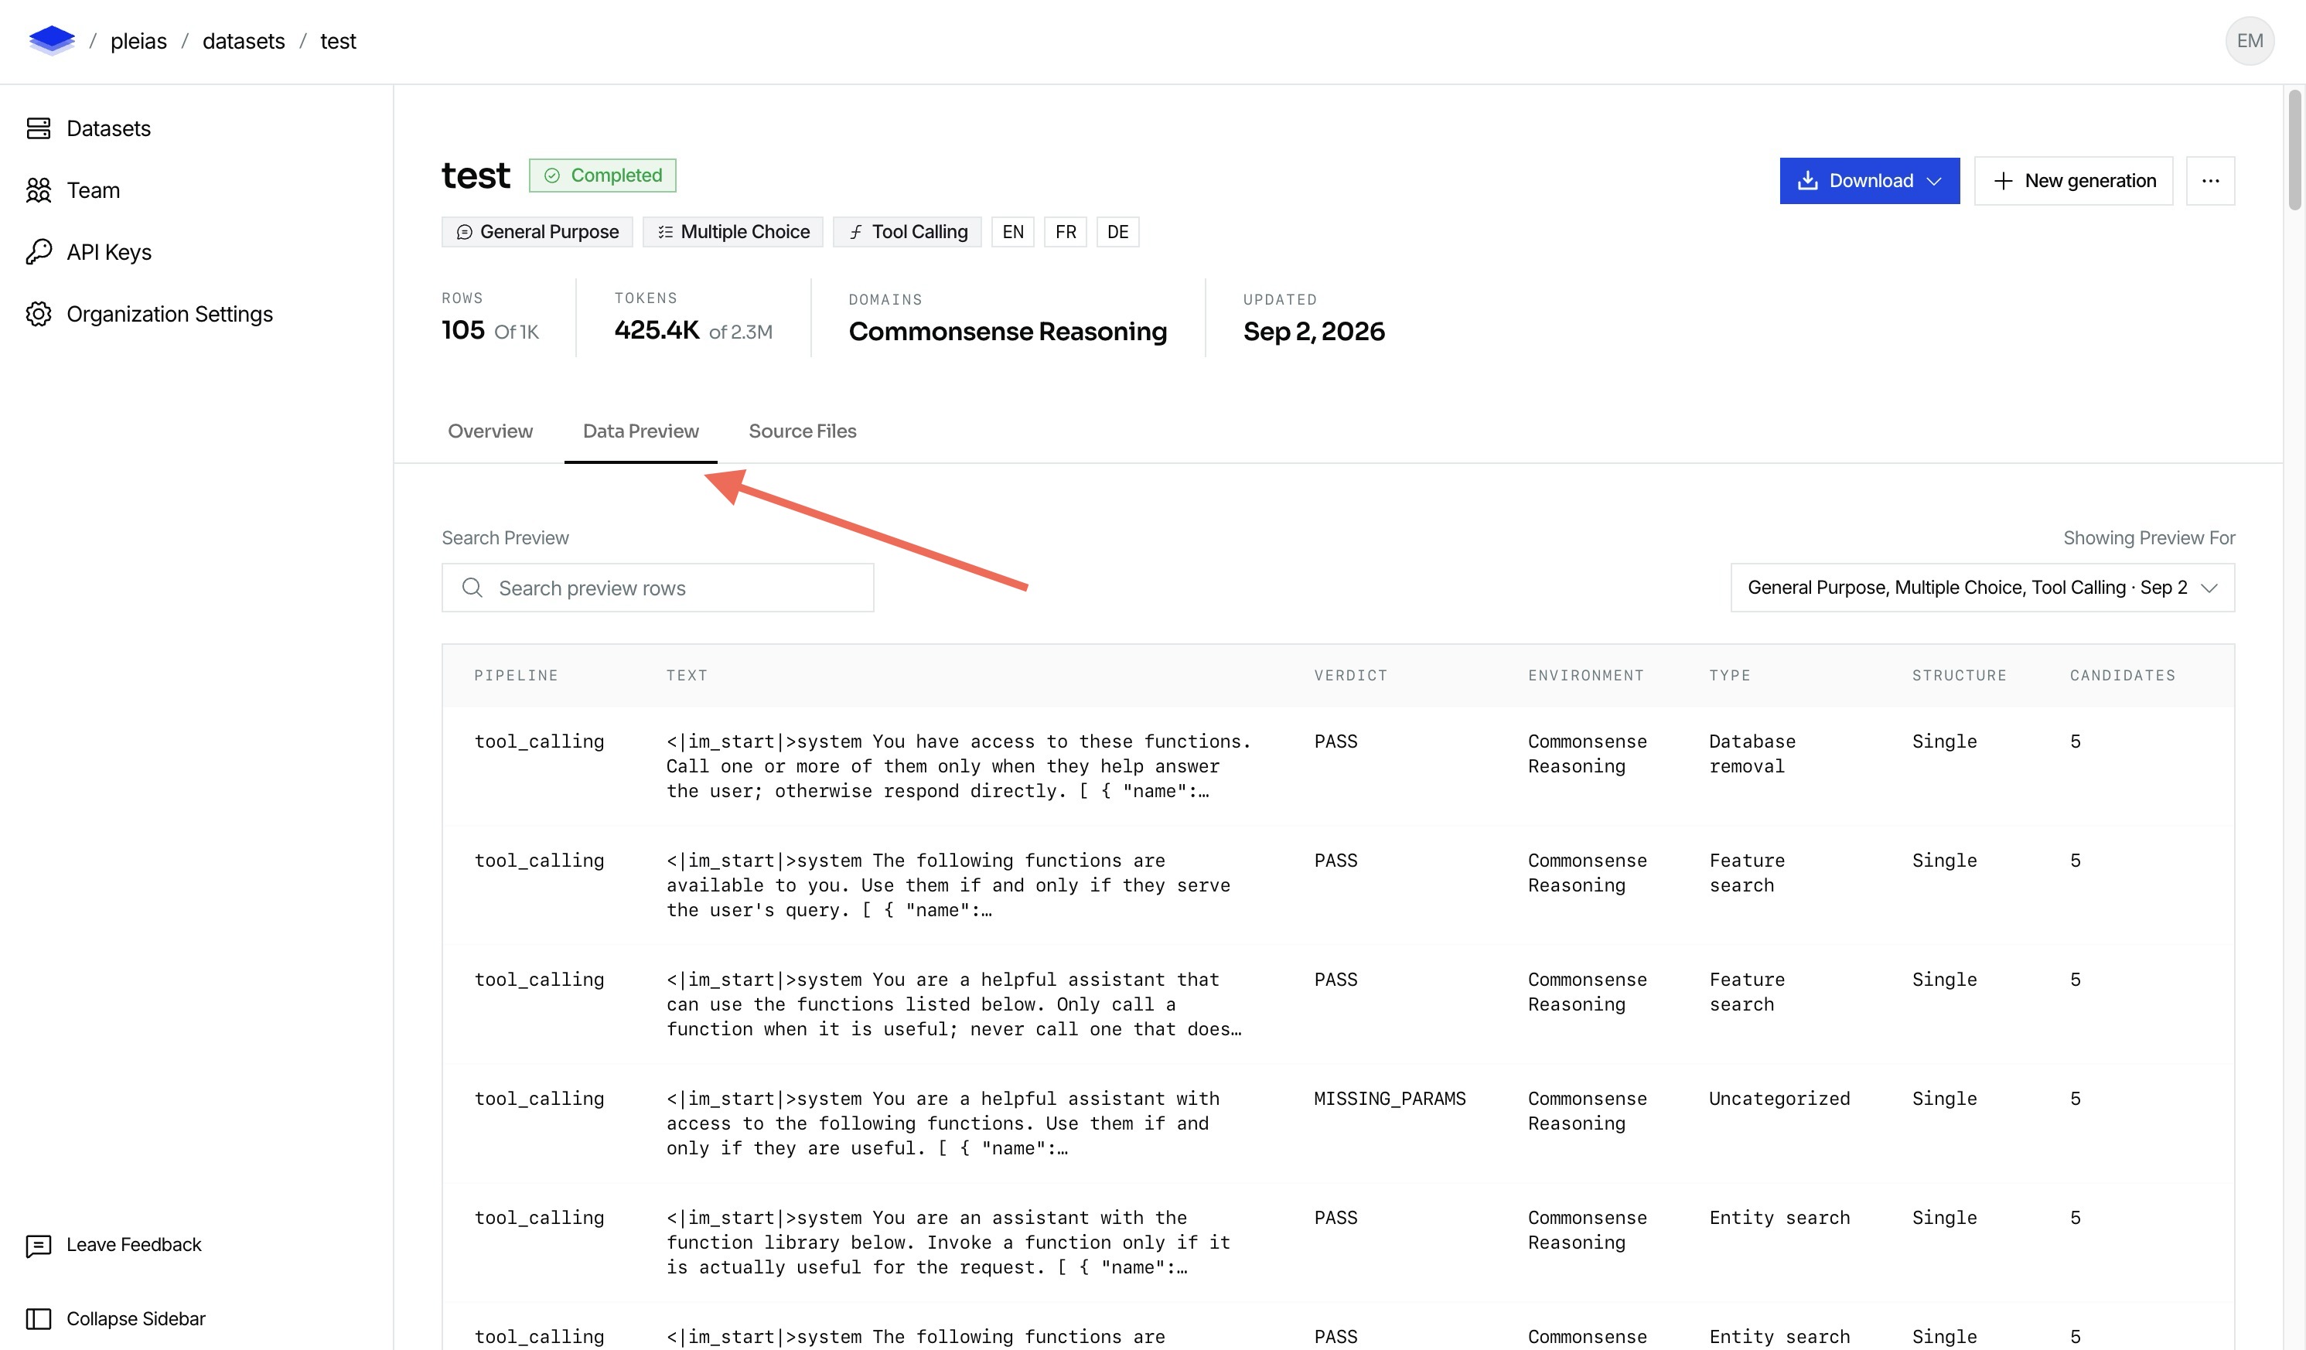Select the Data Preview tab
Image resolution: width=2306 pixels, height=1350 pixels.
[640, 431]
